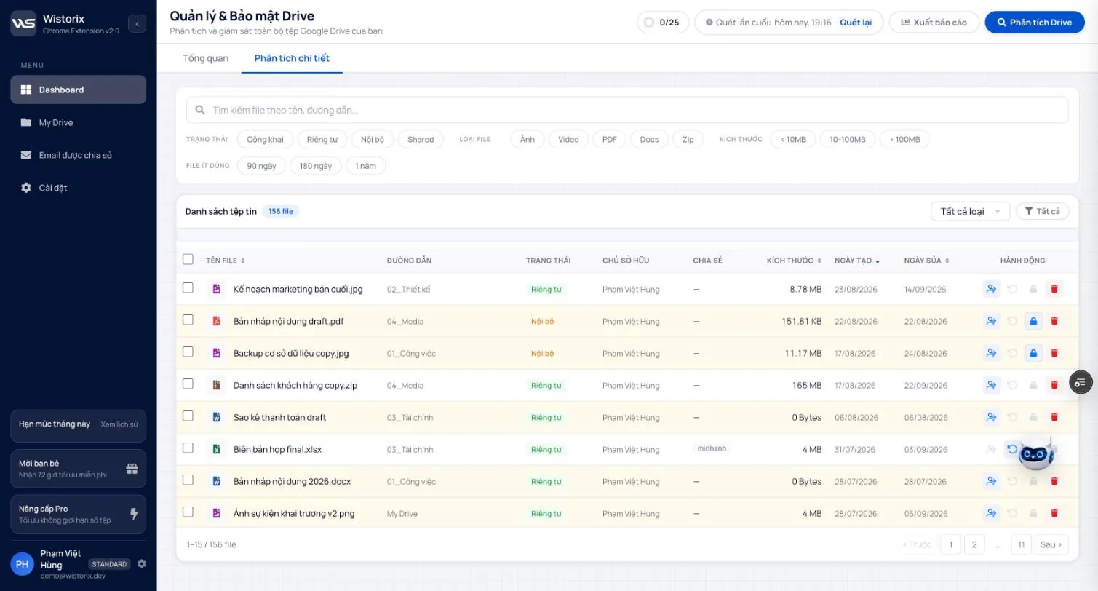Delete Danh sách khách hàng copy.zip

(x=1054, y=385)
